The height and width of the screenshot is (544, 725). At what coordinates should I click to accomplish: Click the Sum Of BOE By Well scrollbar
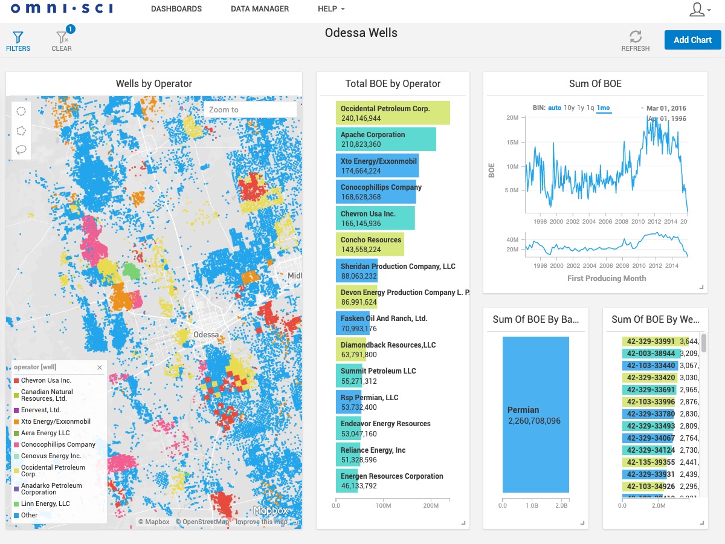[704, 343]
